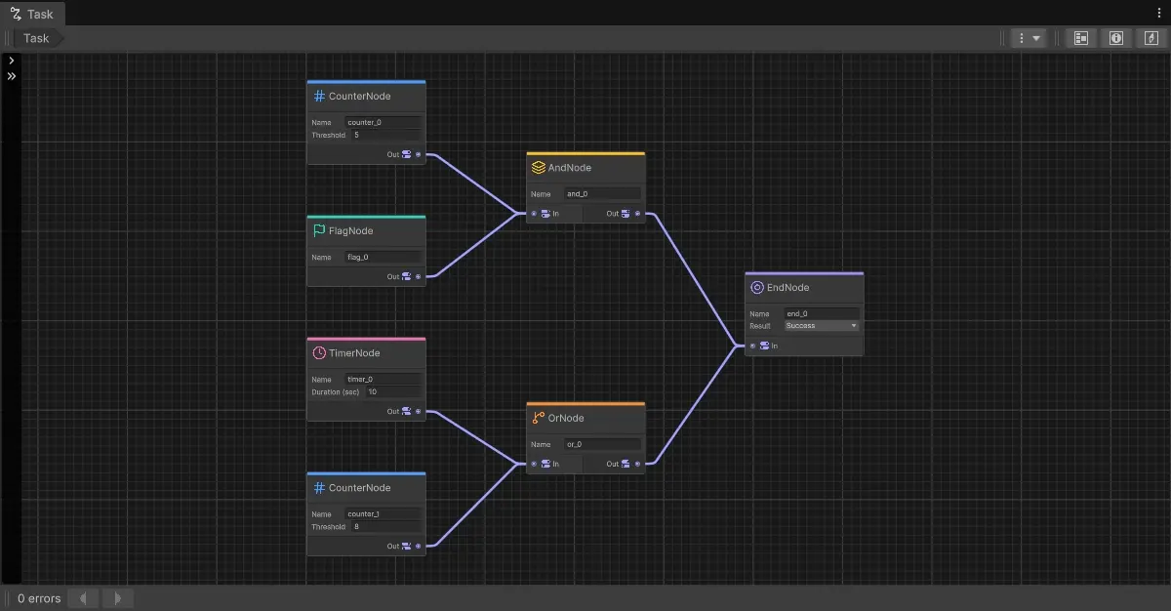Edit Name field containing or_0

click(602, 444)
